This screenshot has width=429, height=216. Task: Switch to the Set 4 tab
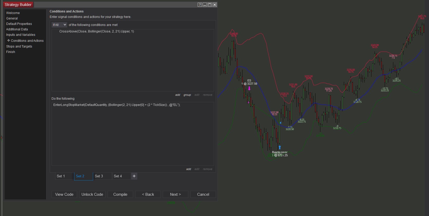click(121, 176)
